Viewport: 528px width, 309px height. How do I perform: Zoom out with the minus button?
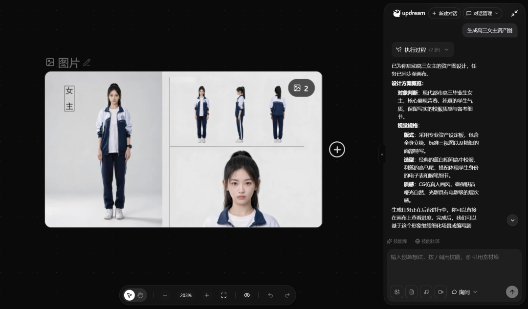pyautogui.click(x=165, y=295)
